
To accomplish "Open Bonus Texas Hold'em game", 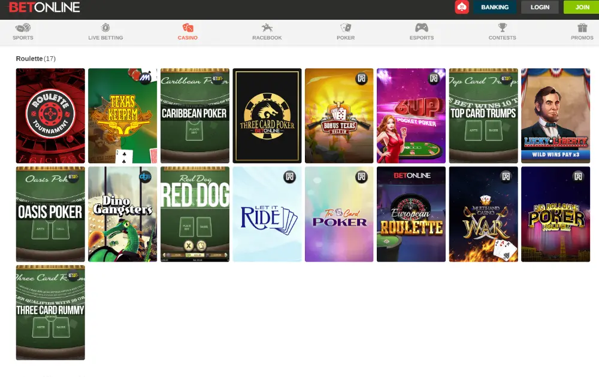I will point(339,115).
